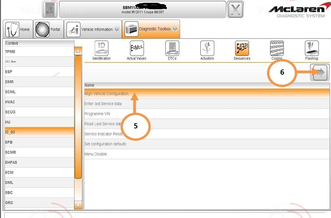Select ESP in context list

39,72
